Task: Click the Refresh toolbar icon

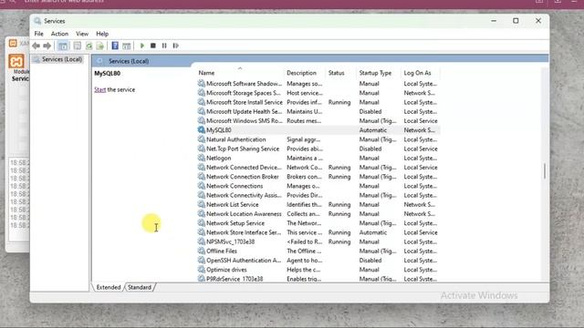Action: [x=89, y=46]
